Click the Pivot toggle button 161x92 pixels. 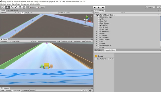(33, 7)
